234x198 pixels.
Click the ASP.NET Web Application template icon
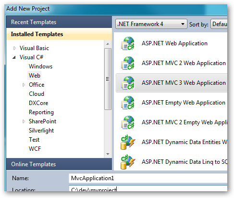tap(127, 43)
